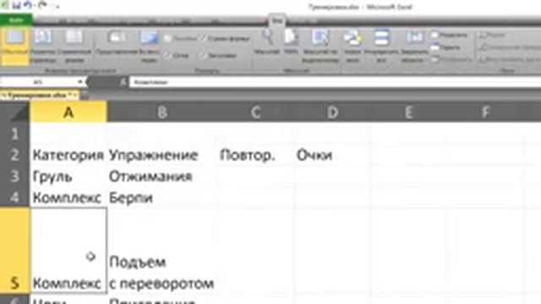
Task: Click cell "Очки"
Action: (x=332, y=155)
